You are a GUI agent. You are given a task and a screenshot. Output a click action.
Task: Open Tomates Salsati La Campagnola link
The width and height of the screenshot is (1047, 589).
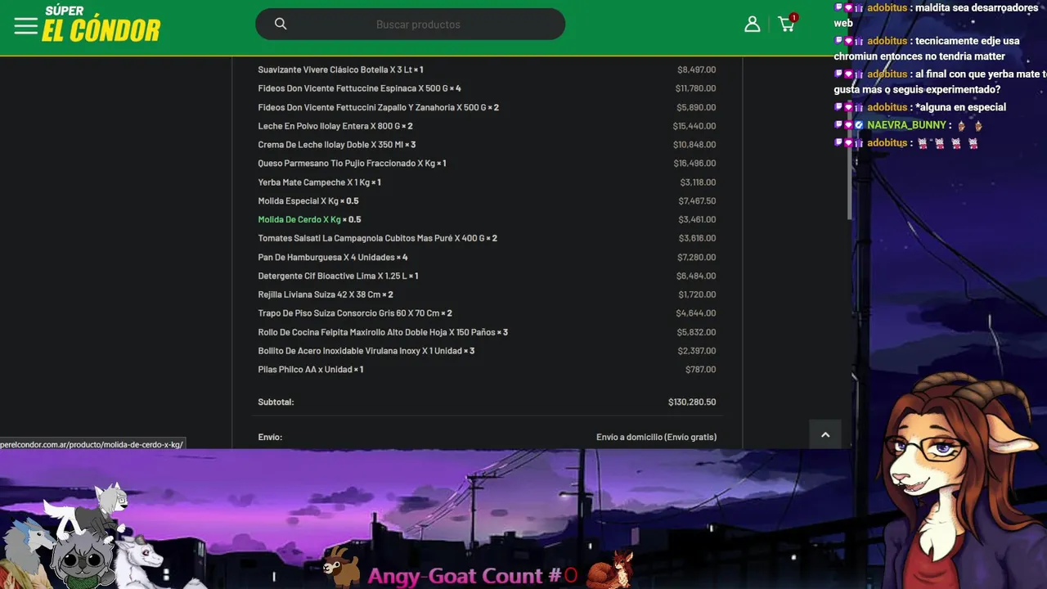(x=371, y=238)
